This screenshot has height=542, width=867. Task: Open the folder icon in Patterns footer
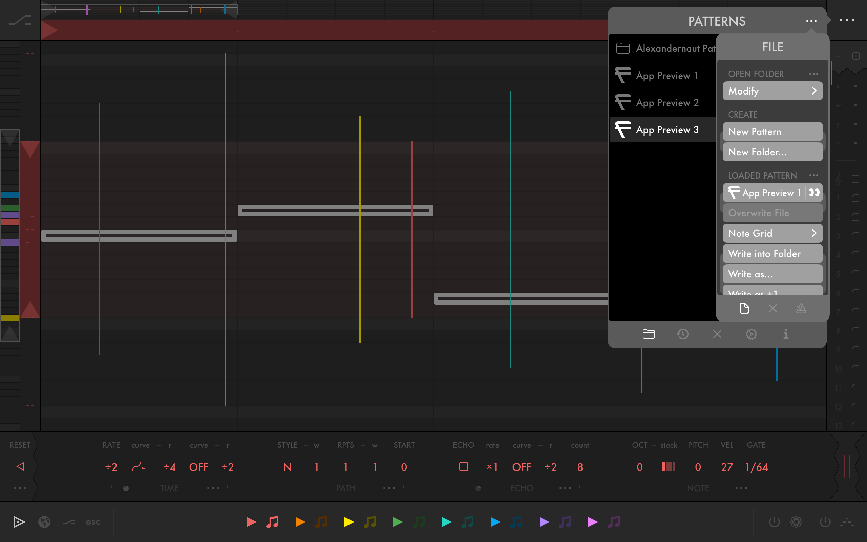(649, 334)
